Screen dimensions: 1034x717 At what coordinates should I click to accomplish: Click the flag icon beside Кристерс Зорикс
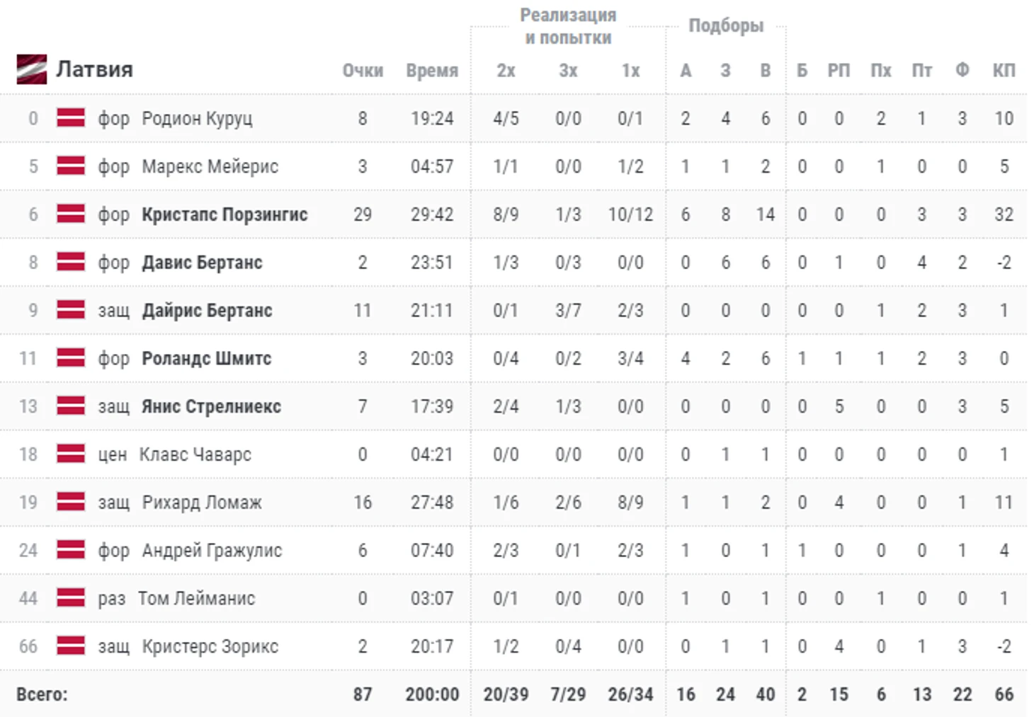click(x=71, y=646)
